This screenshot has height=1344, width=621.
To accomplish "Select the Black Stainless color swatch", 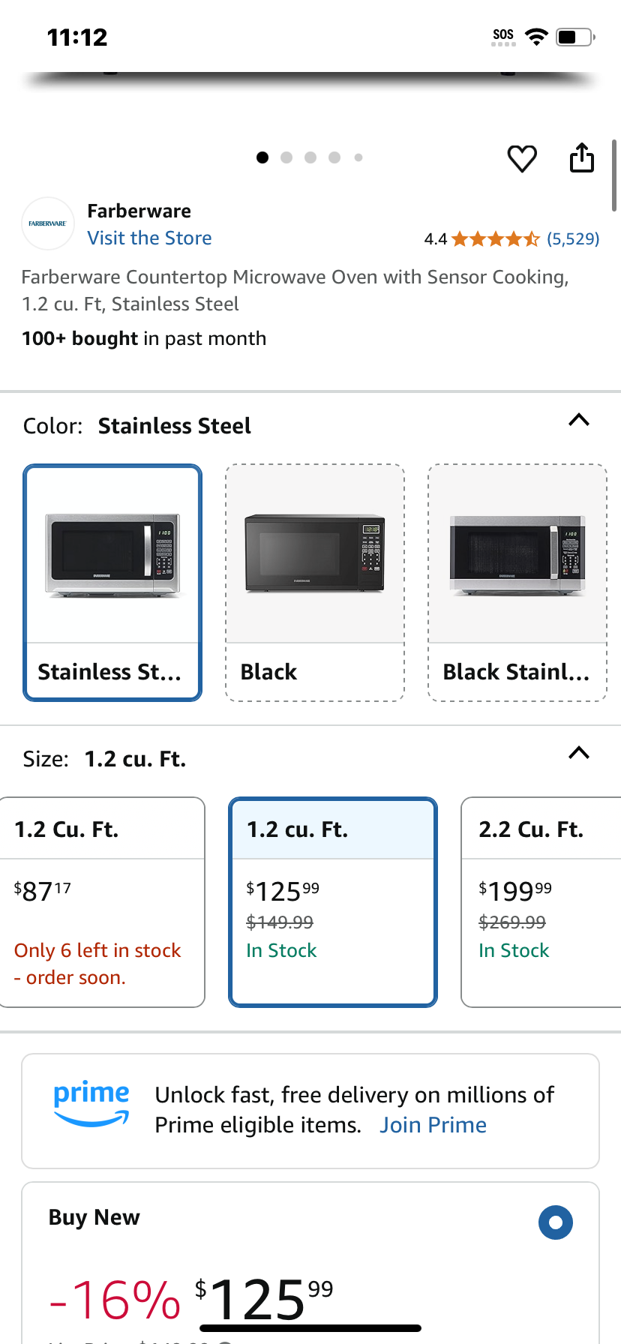I will [517, 583].
